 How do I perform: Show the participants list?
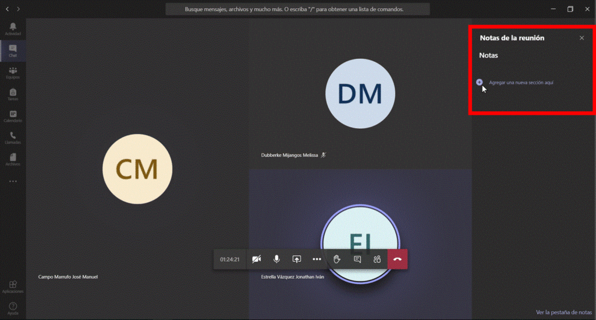377,259
